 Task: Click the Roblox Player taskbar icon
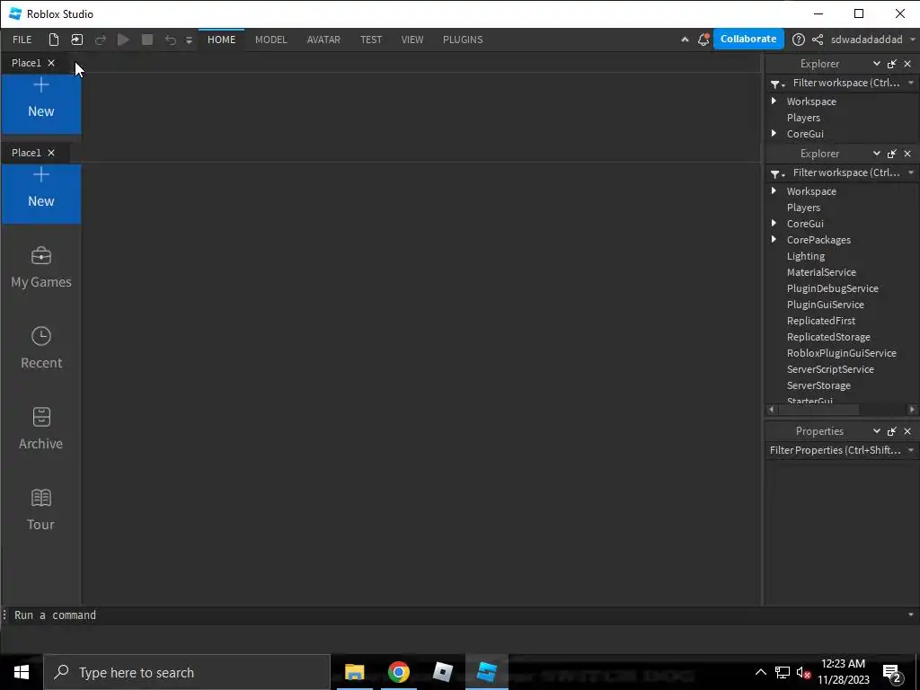pyautogui.click(x=442, y=672)
